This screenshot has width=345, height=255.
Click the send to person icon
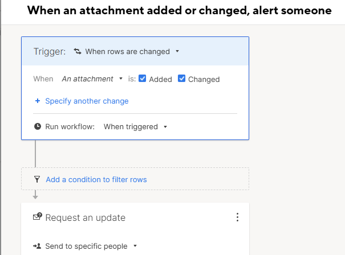pos(37,246)
